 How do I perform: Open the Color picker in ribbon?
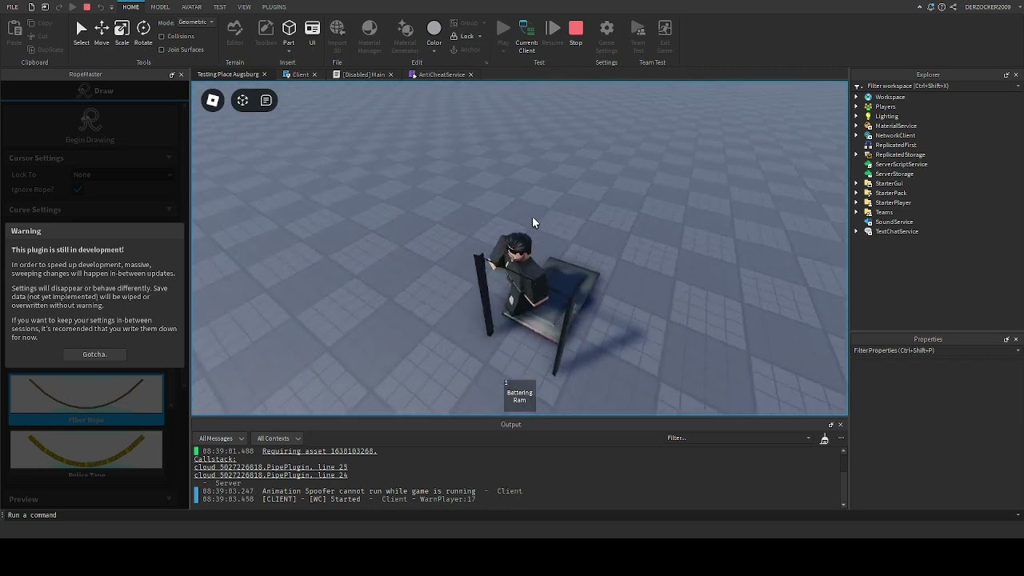[x=434, y=33]
